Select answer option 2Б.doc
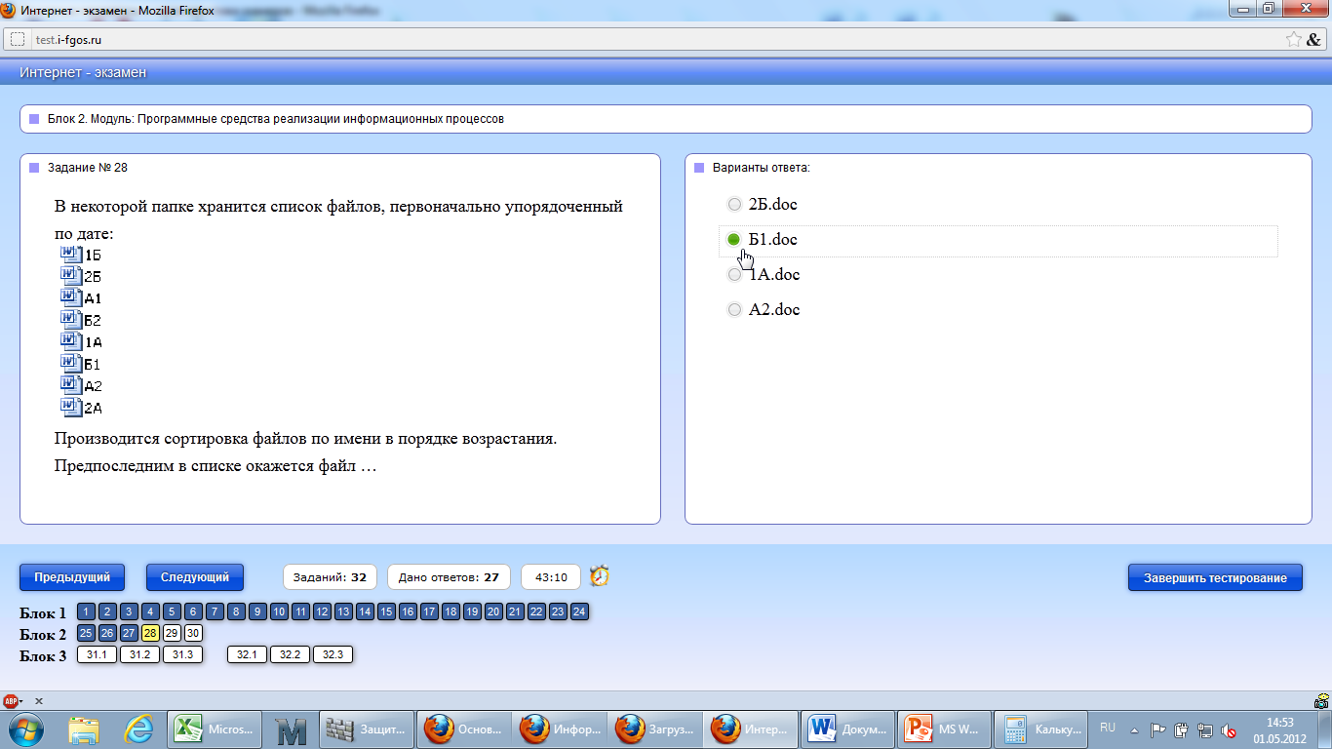The image size is (1332, 749). 735,205
